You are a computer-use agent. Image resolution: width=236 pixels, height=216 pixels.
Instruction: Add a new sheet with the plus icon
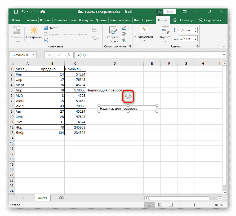pos(61,198)
